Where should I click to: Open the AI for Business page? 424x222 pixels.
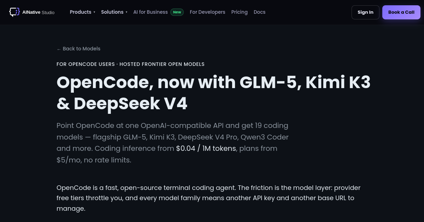pyautogui.click(x=151, y=12)
